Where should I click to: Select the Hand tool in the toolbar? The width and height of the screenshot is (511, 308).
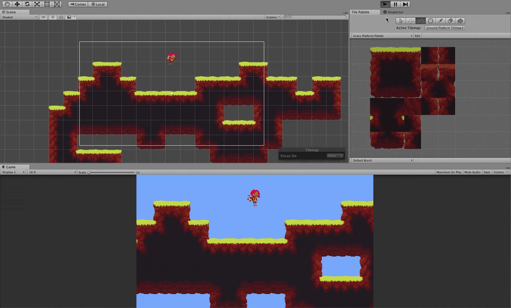pos(7,4)
